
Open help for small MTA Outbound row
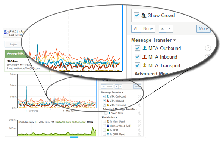139,96
